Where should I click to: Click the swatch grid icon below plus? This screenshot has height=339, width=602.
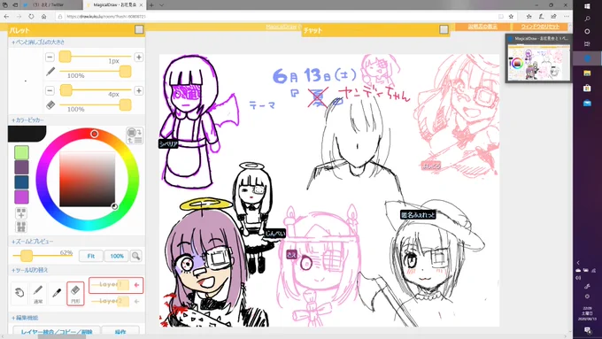(21, 227)
